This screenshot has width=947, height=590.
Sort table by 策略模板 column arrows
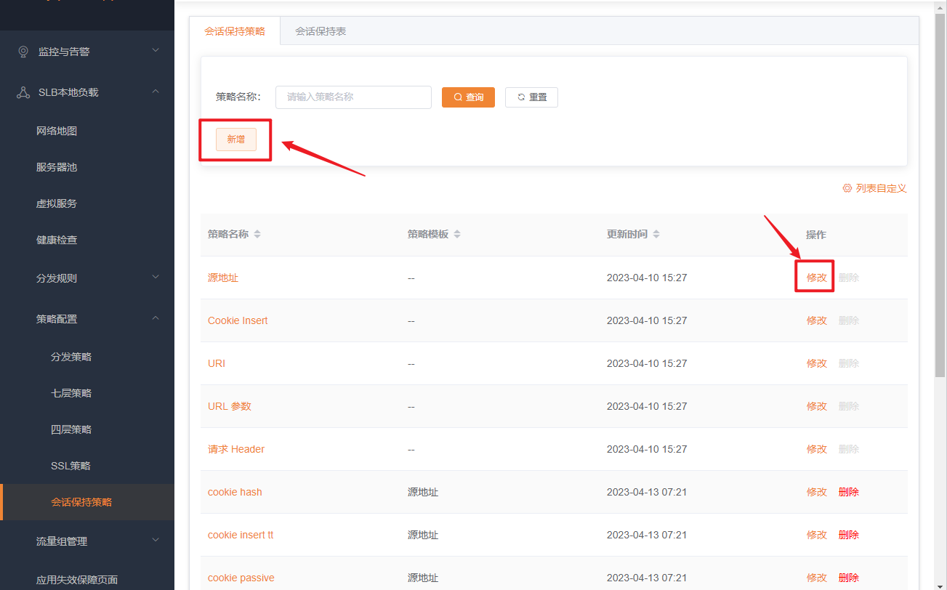click(457, 235)
